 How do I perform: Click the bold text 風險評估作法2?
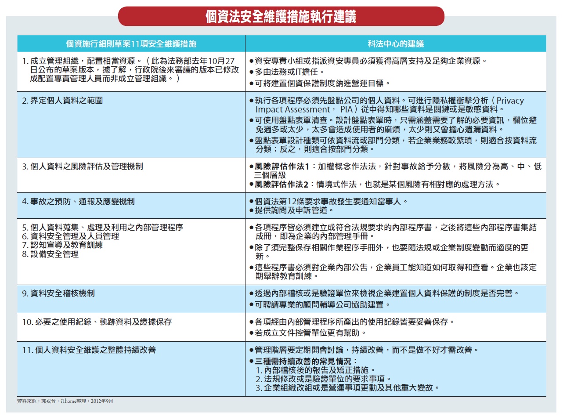pos(282,184)
